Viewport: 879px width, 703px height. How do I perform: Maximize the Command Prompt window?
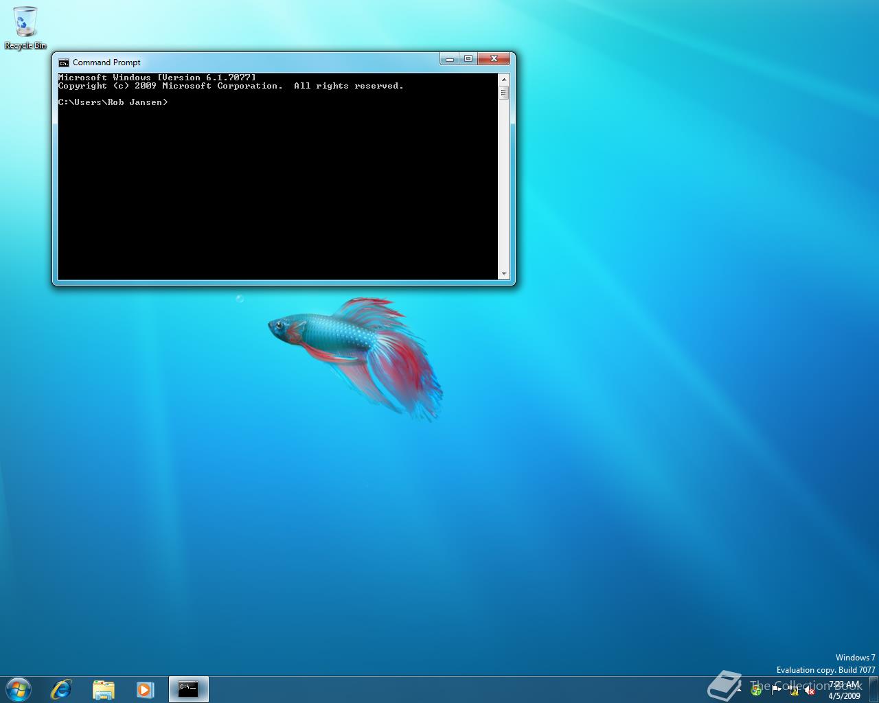[468, 59]
